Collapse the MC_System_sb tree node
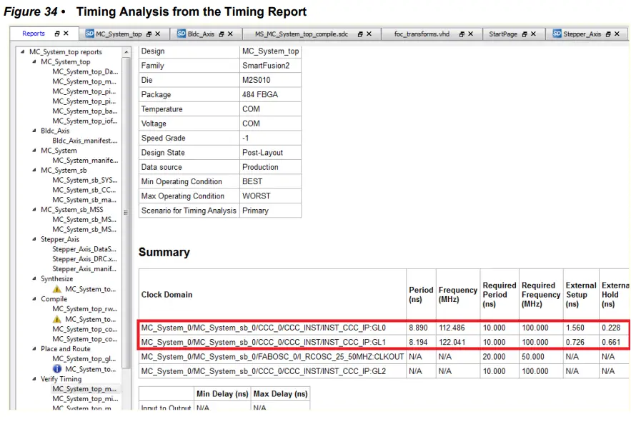 tap(34, 170)
